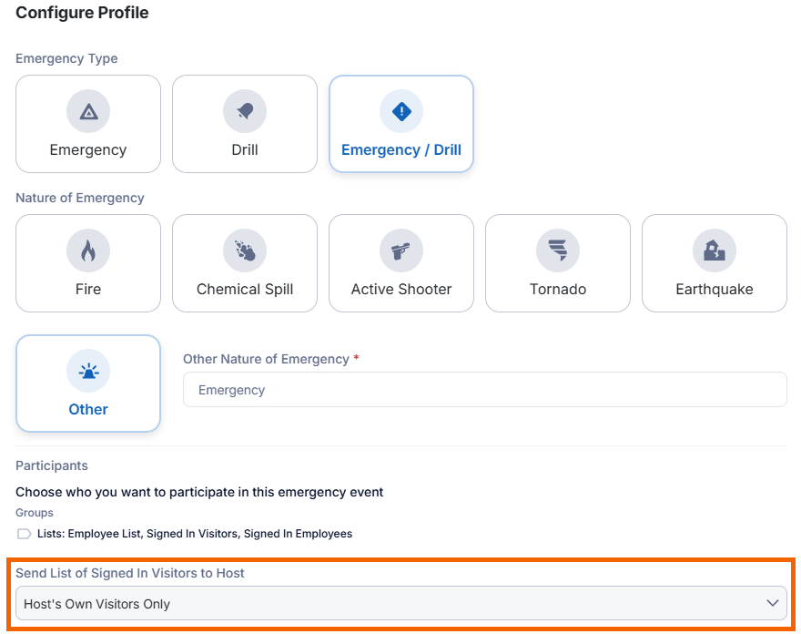Choose the Tornado nature label
This screenshot has height=634, width=801.
(x=558, y=290)
